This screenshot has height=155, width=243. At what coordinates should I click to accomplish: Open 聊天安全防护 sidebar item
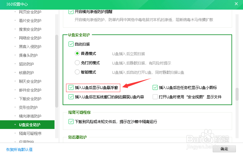[30, 81]
